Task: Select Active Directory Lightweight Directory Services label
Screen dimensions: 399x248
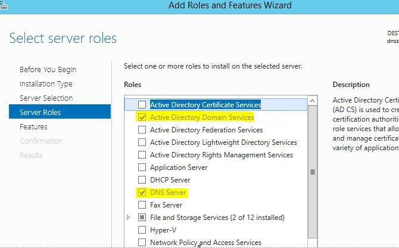Action: [x=223, y=142]
